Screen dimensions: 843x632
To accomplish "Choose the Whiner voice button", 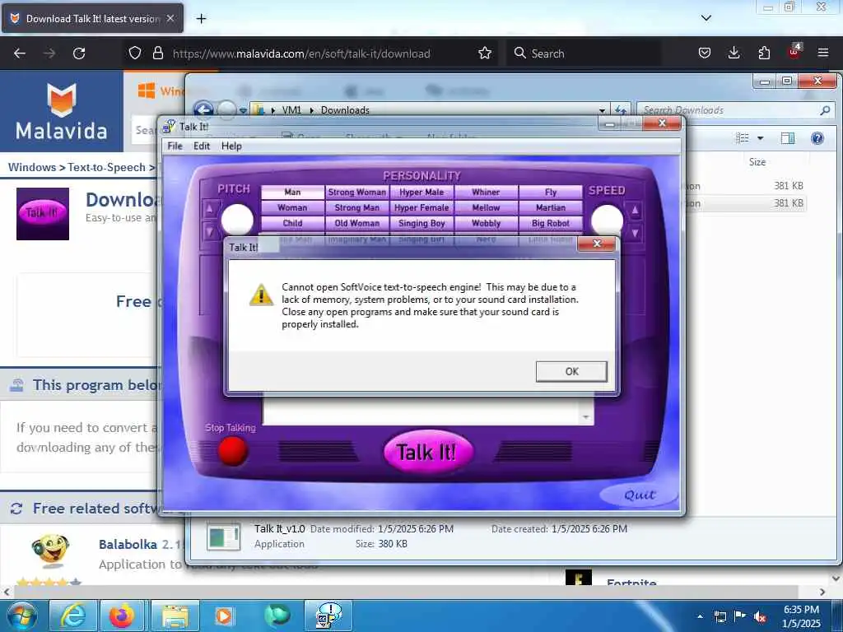I will click(486, 192).
